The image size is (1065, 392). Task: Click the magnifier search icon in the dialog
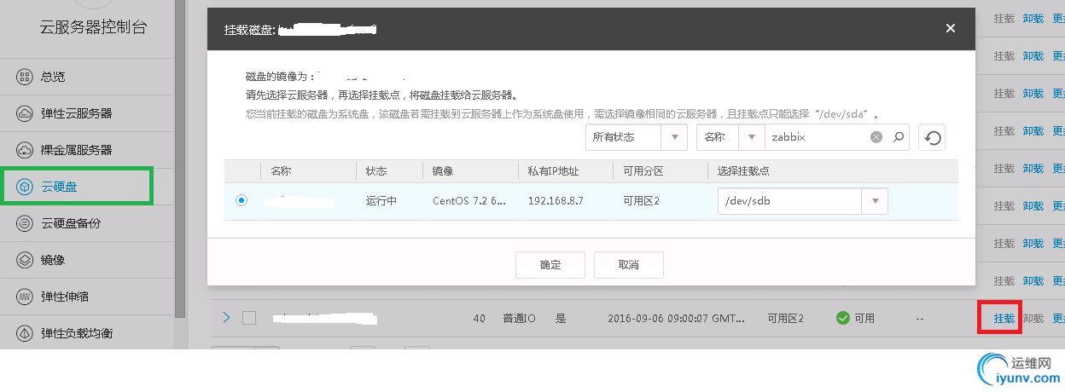898,137
